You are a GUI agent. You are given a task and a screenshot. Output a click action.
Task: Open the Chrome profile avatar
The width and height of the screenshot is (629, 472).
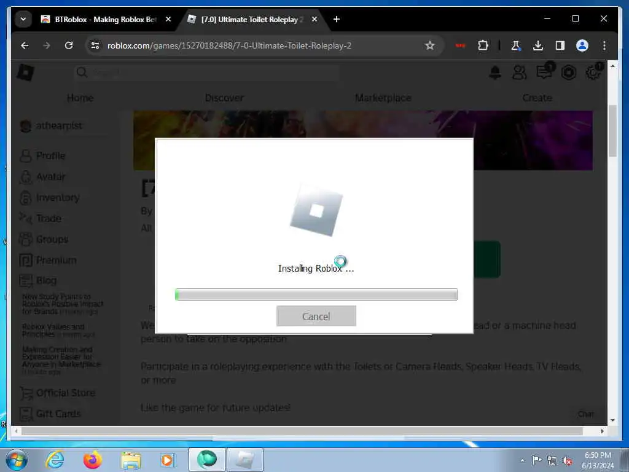582,45
